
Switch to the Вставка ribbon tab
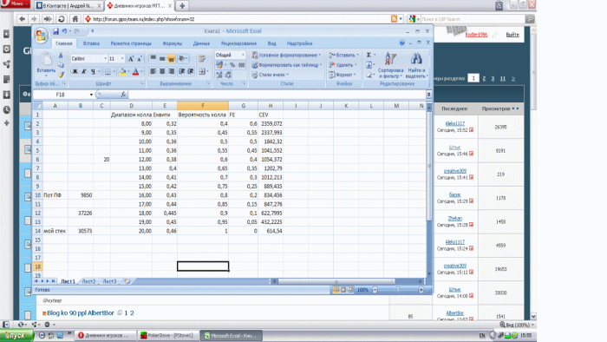point(91,43)
